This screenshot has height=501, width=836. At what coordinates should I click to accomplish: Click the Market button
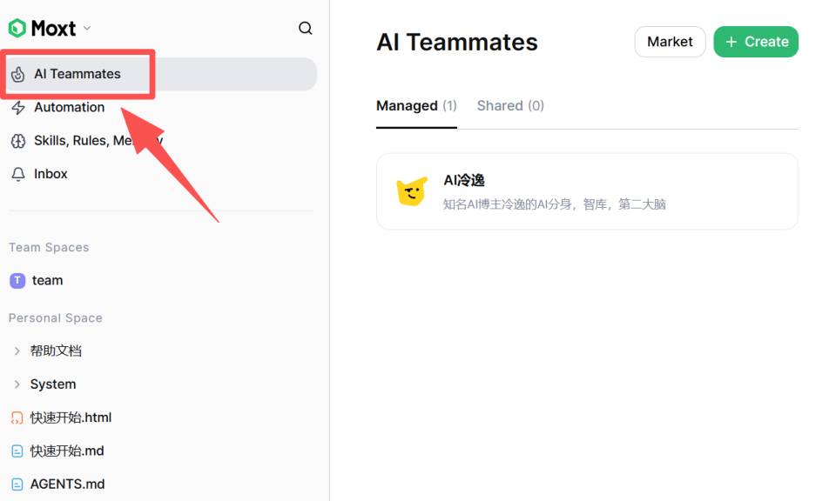670,42
